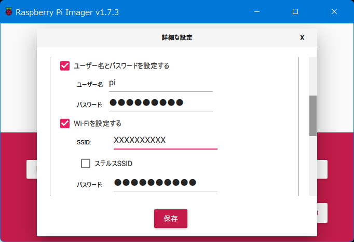Click the ユーザー名とパスワードを設定する label
This screenshot has width=354, height=242.
(x=121, y=66)
